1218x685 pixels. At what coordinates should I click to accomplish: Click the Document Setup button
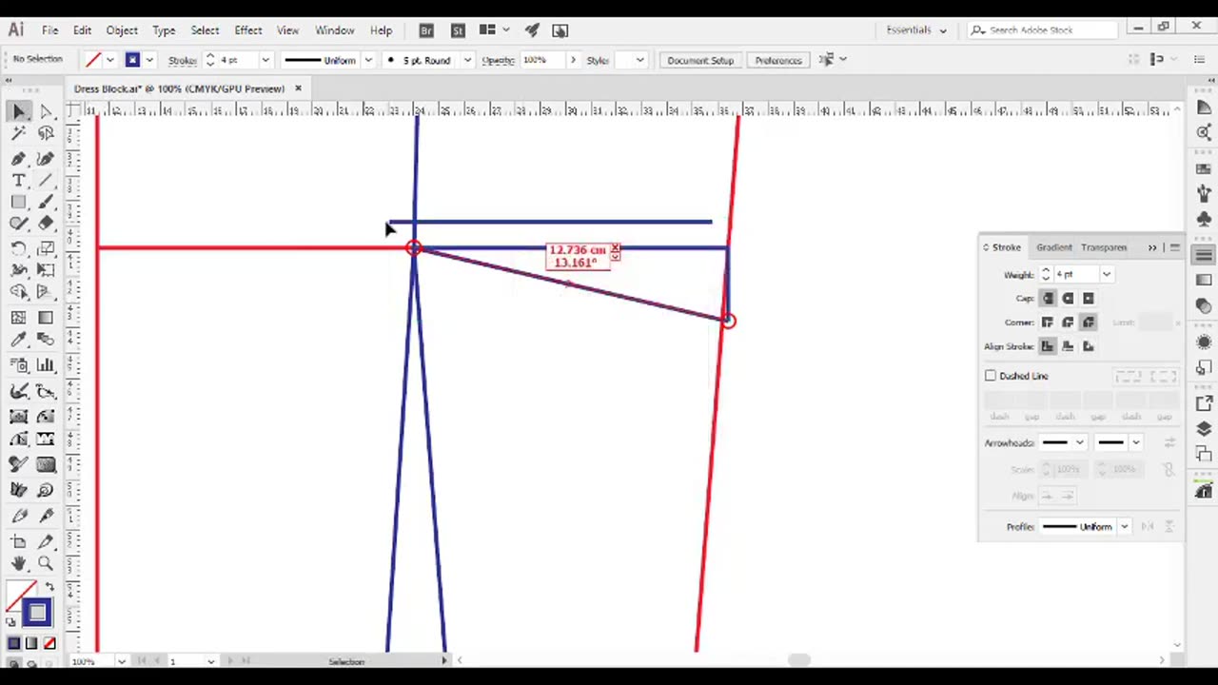tap(700, 60)
